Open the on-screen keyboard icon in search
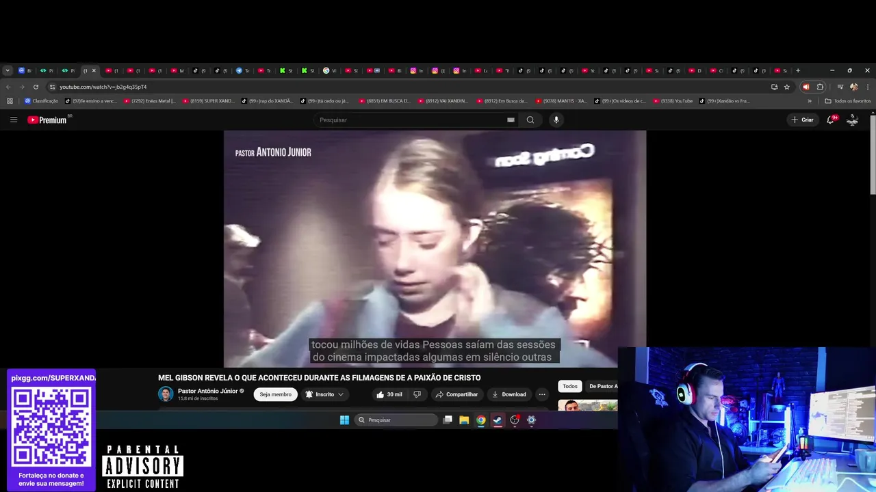Image resolution: width=876 pixels, height=492 pixels. (x=511, y=120)
